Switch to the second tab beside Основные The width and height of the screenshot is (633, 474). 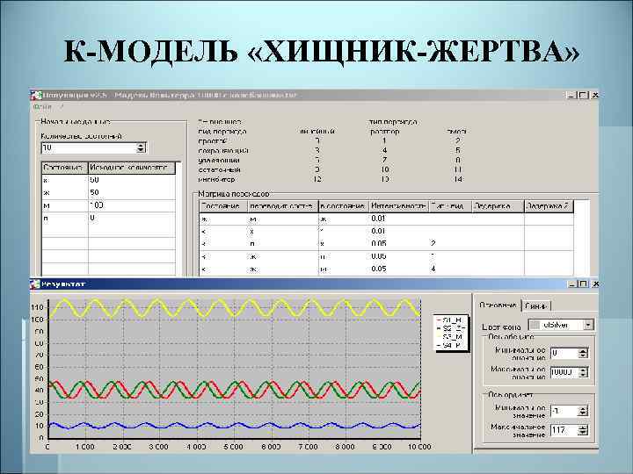tap(536, 306)
